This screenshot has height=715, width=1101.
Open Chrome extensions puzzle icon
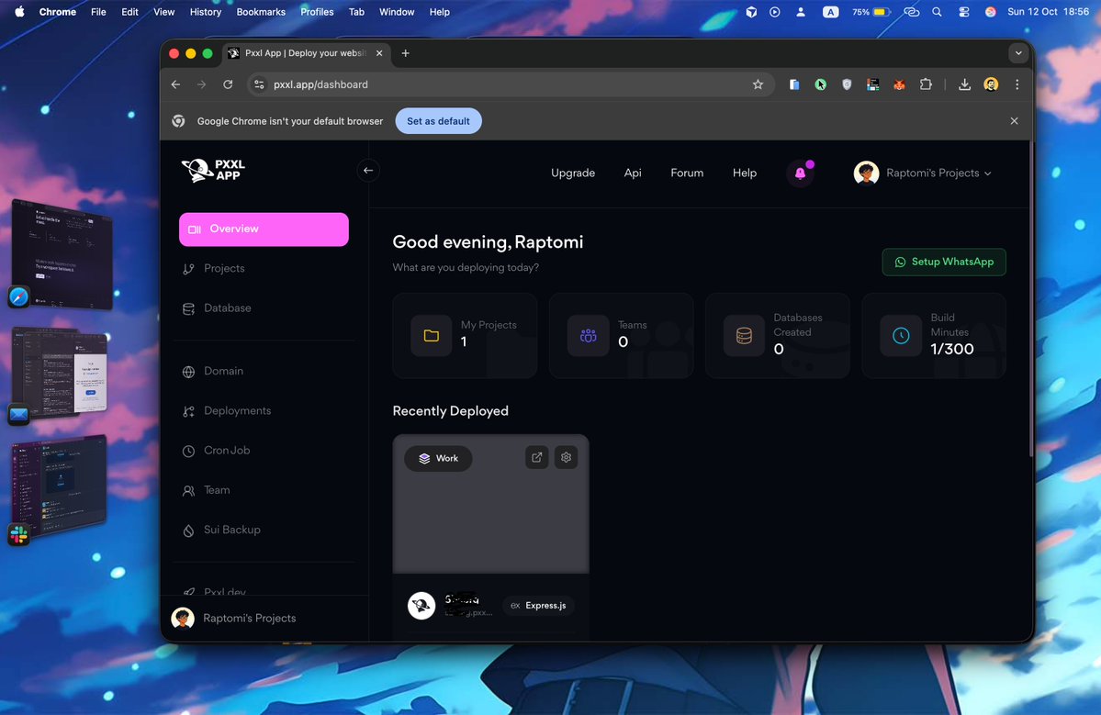point(926,85)
